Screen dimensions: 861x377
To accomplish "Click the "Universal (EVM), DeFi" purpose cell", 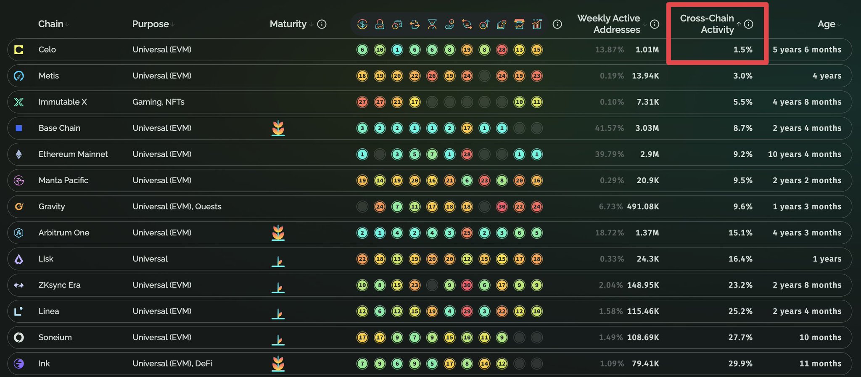I will (x=172, y=364).
